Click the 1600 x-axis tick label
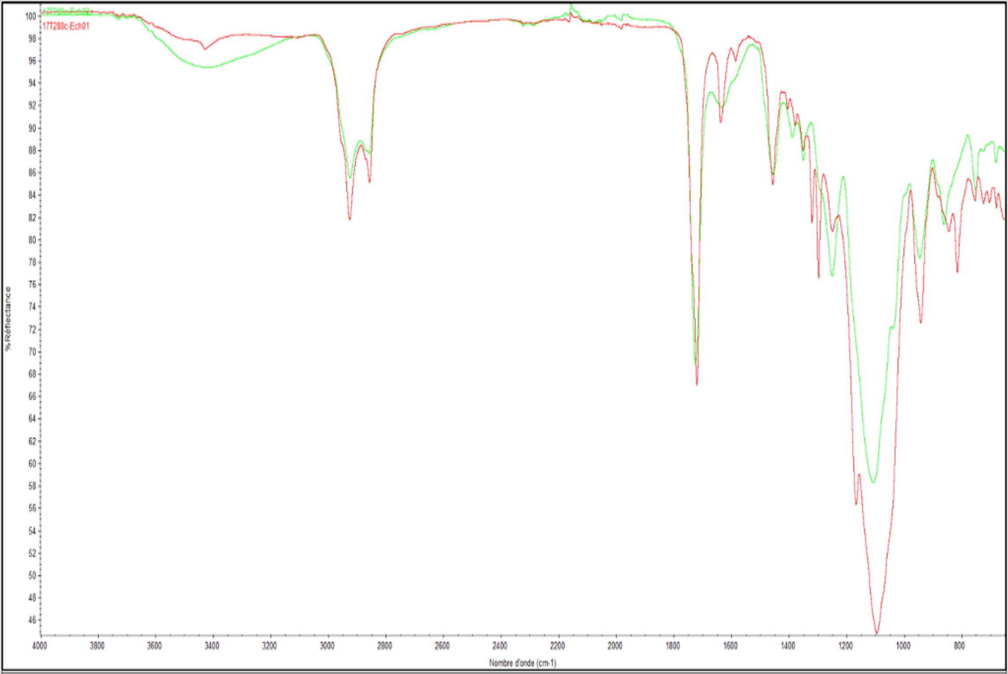Screen dimensions: 1008x674 pos(731,646)
